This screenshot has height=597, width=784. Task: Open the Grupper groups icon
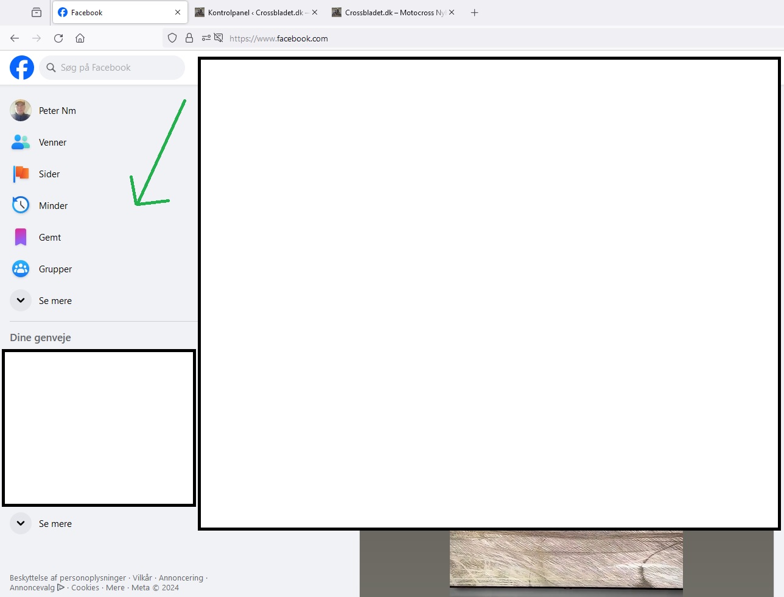point(21,269)
